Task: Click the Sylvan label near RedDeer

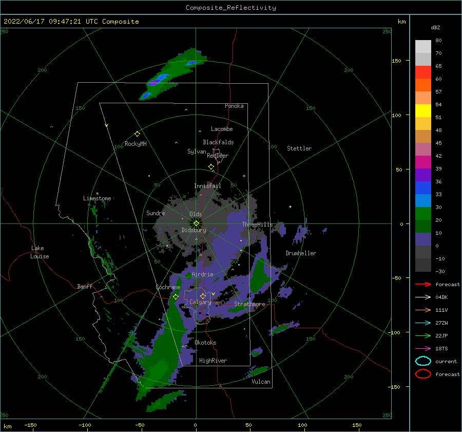Action: click(197, 151)
